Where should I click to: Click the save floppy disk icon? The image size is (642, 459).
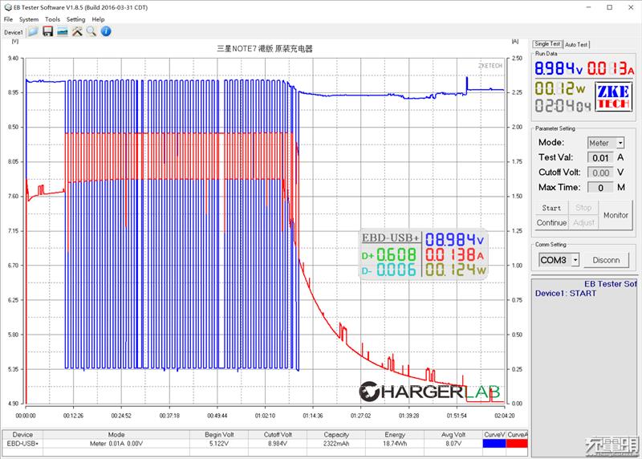coord(47,31)
